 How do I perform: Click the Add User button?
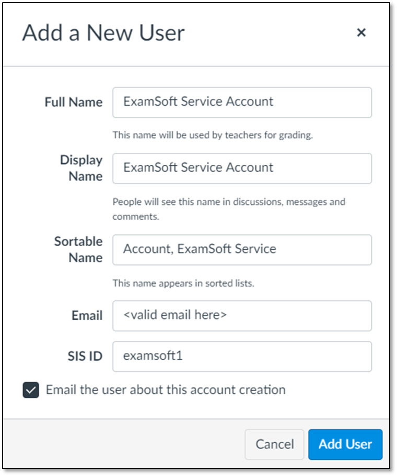click(x=345, y=444)
